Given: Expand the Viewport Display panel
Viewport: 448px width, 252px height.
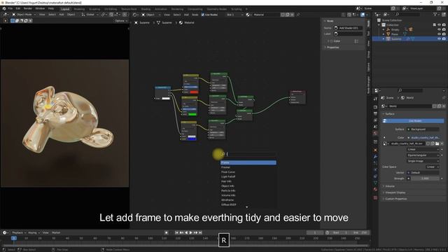Looking at the screenshot, I should [x=395, y=192].
